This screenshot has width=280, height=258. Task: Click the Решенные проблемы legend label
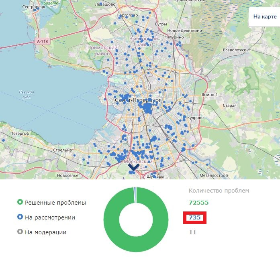click(55, 203)
